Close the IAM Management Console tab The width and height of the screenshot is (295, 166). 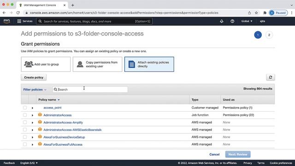[x=65, y=5]
